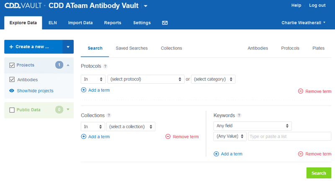Toggle the Projects checkbox
Viewport: 335px width, 183px height.
[x=12, y=65]
